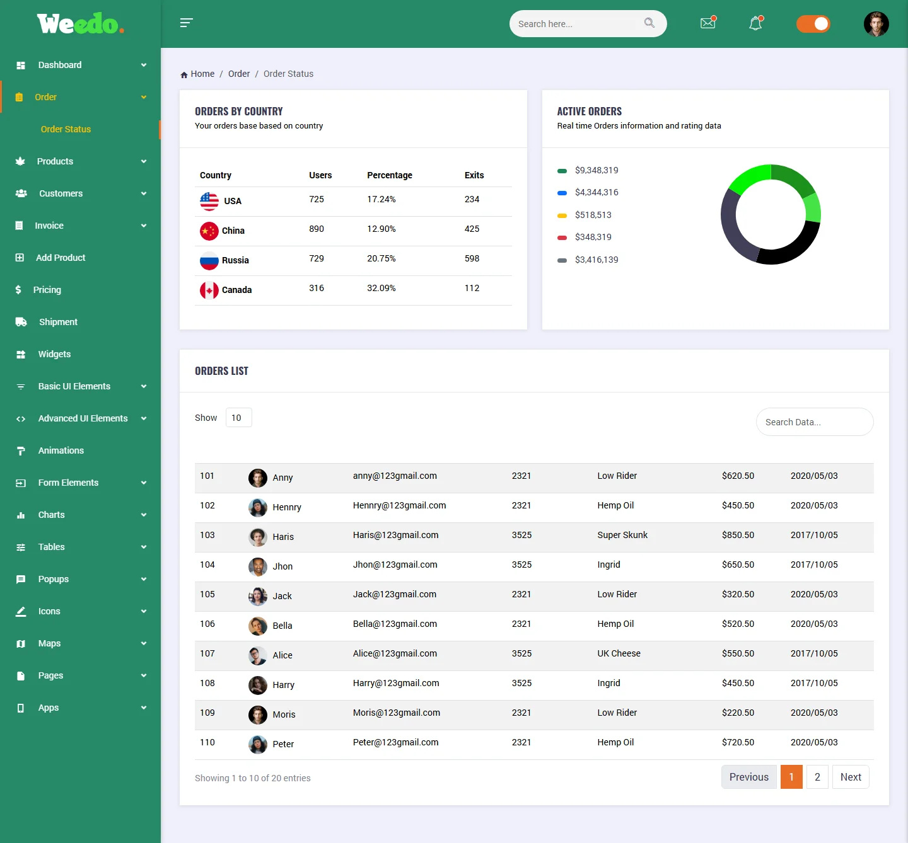Go to the Next page of orders

click(x=850, y=777)
